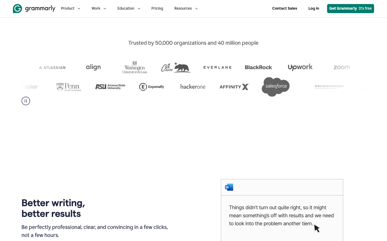
Task: Click the Microsoft Word icon in demo
Action: pos(229,187)
